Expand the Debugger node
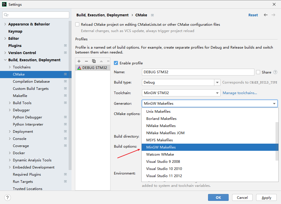 coord(10,110)
